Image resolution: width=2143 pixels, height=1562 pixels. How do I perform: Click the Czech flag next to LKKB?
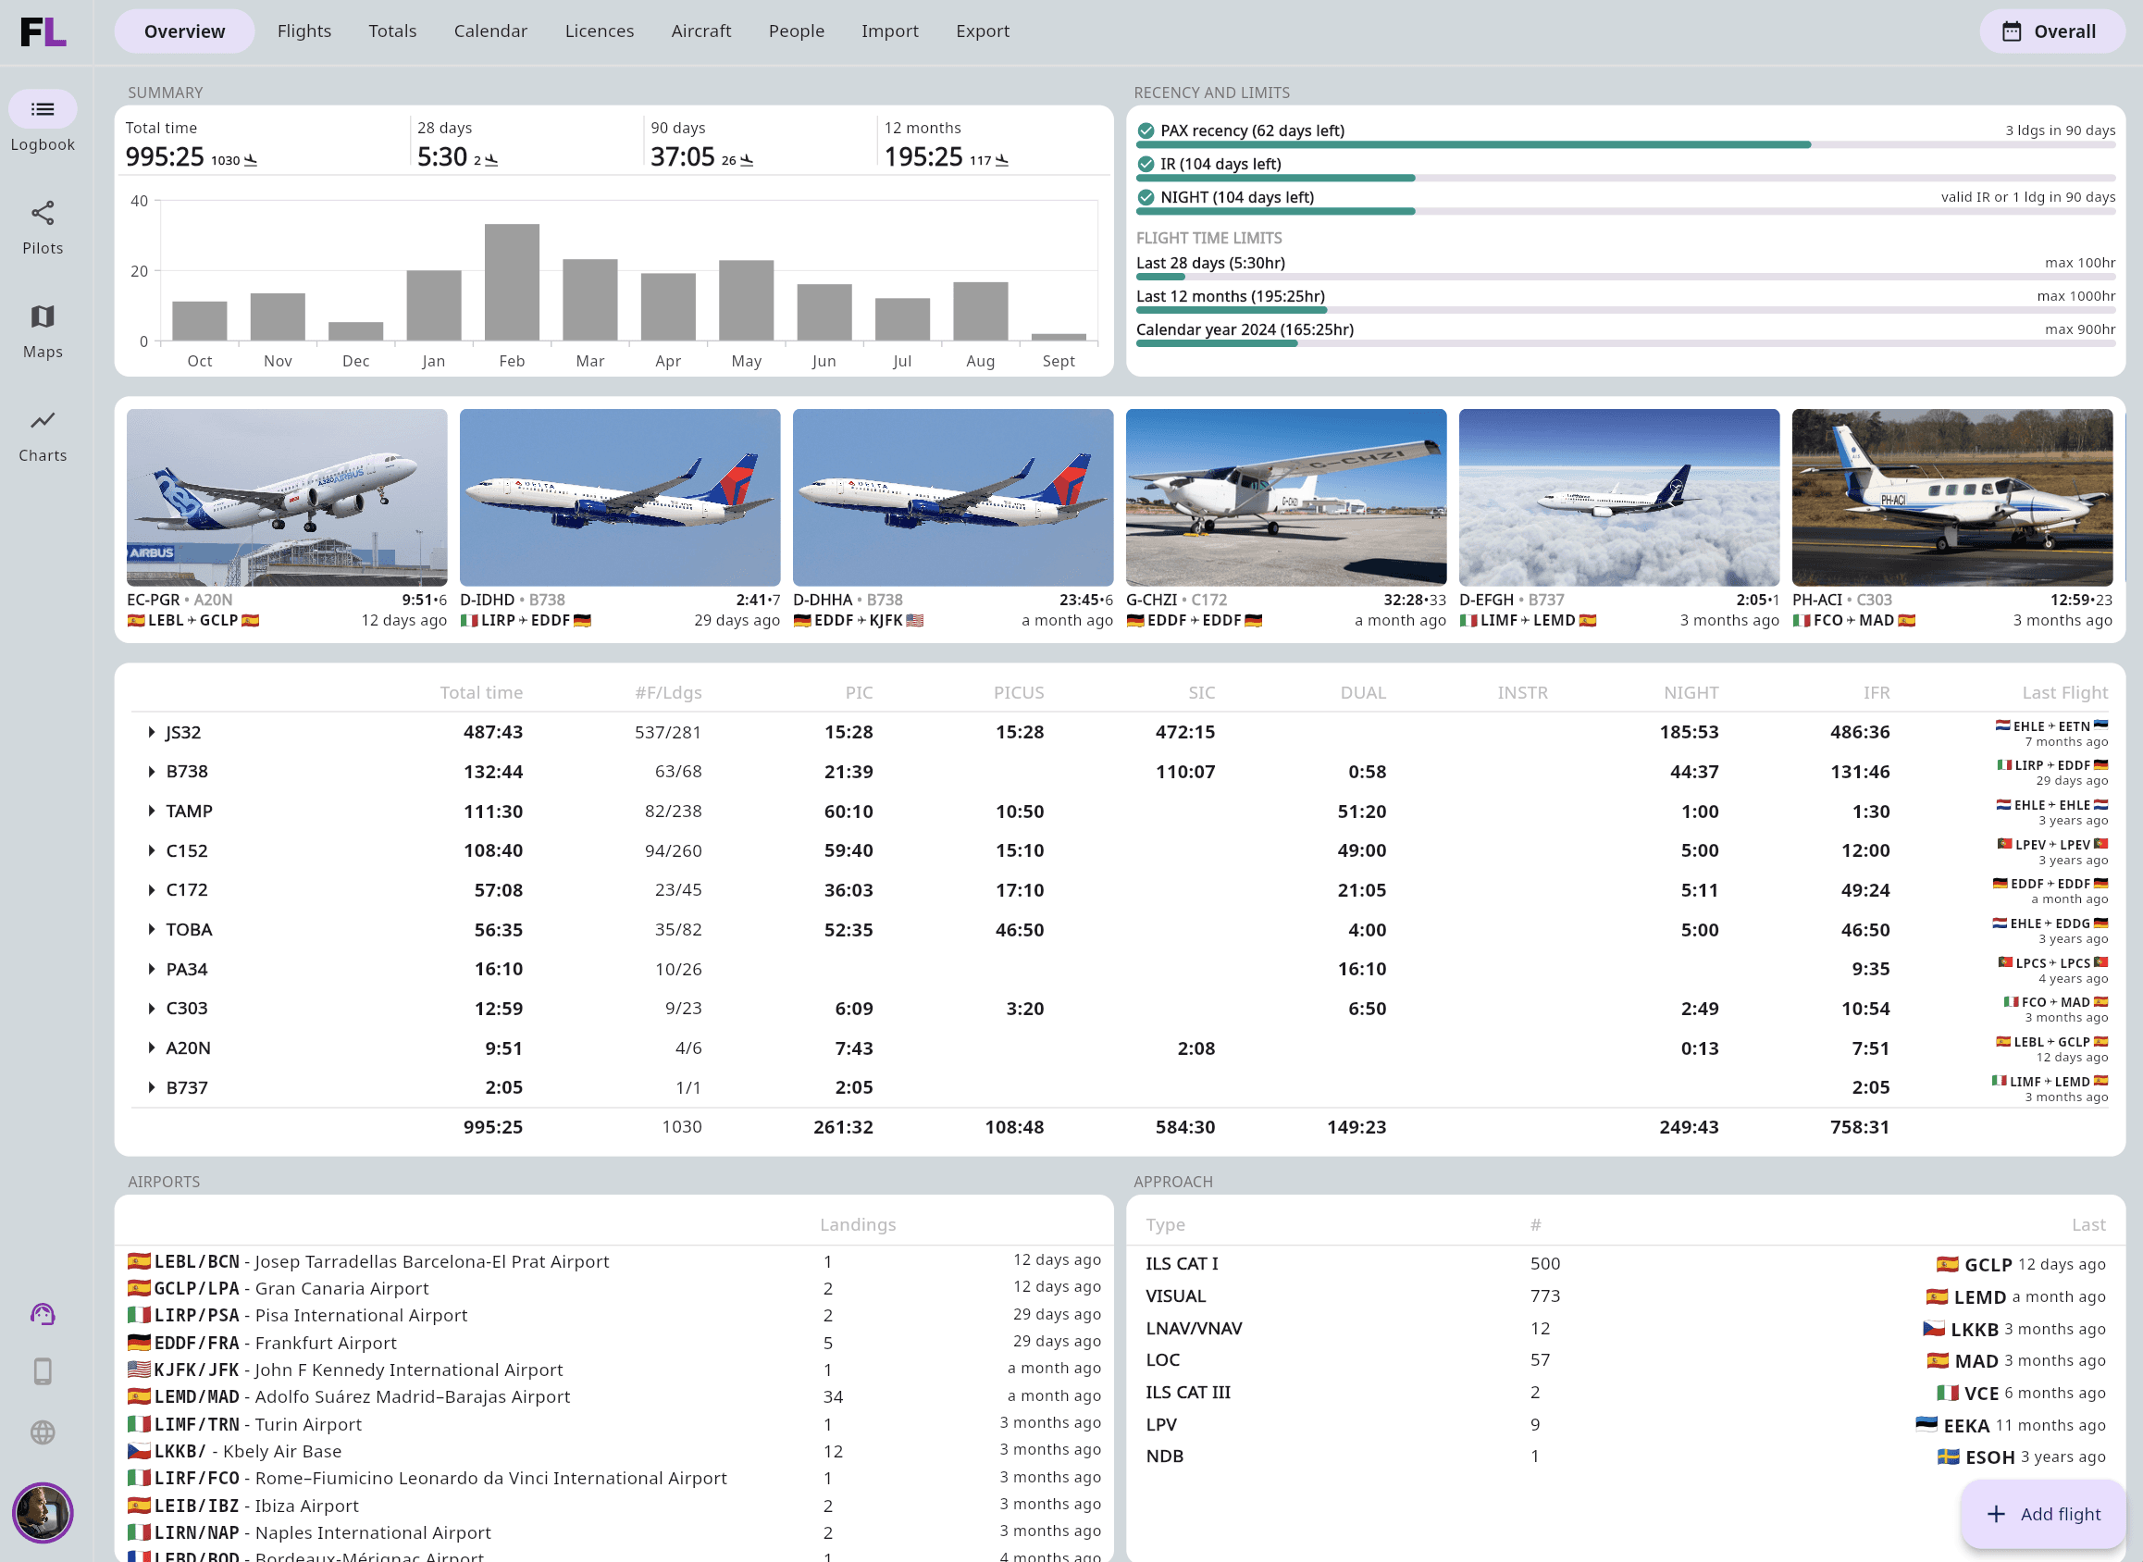[139, 1450]
